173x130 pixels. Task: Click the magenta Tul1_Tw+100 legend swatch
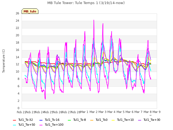(41, 125)
